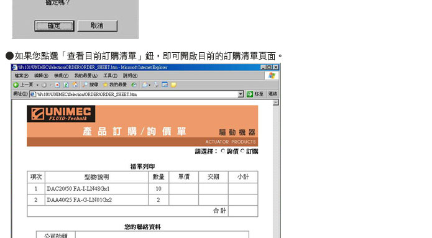The height and width of the screenshot is (238, 432).
Task: Click the 確定 dialog button
Action: (x=54, y=26)
